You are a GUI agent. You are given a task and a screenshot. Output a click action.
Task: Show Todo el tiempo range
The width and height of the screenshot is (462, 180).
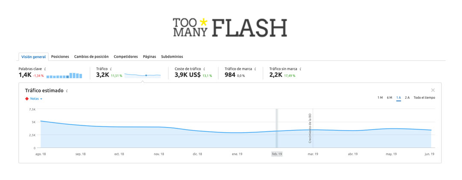424,97
